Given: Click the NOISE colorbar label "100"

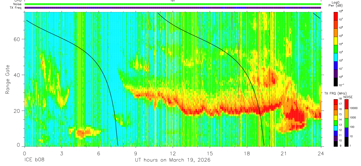Looking at the screenshot, I should (x=352, y=127).
